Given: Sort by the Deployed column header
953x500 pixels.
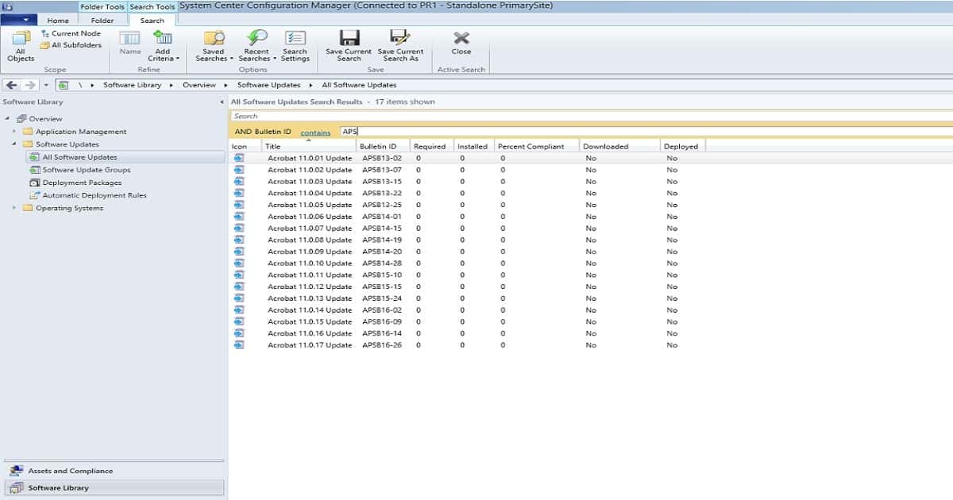Looking at the screenshot, I should [682, 146].
